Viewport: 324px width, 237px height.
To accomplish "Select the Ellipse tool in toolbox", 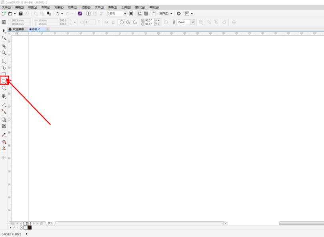I will (x=4, y=81).
